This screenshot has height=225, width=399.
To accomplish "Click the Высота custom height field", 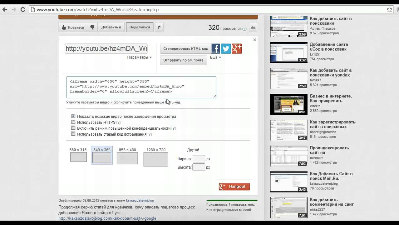I will coord(199,167).
